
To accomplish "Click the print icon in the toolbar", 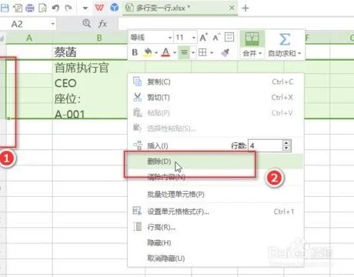I will click(x=30, y=8).
